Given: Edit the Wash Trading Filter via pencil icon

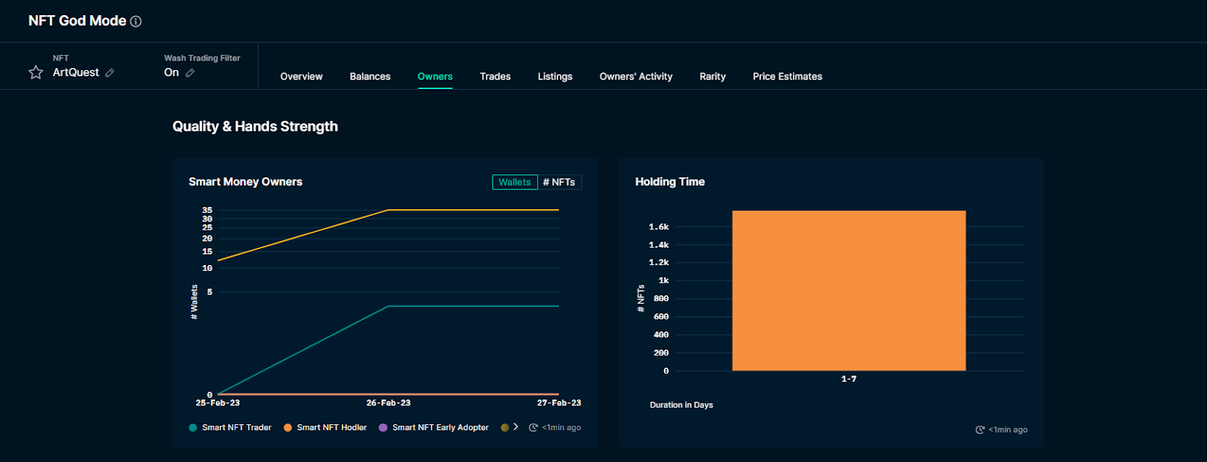Looking at the screenshot, I should point(190,73).
